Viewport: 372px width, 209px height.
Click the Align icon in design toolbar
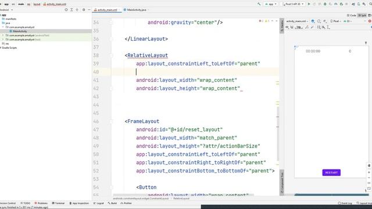[x=323, y=27]
